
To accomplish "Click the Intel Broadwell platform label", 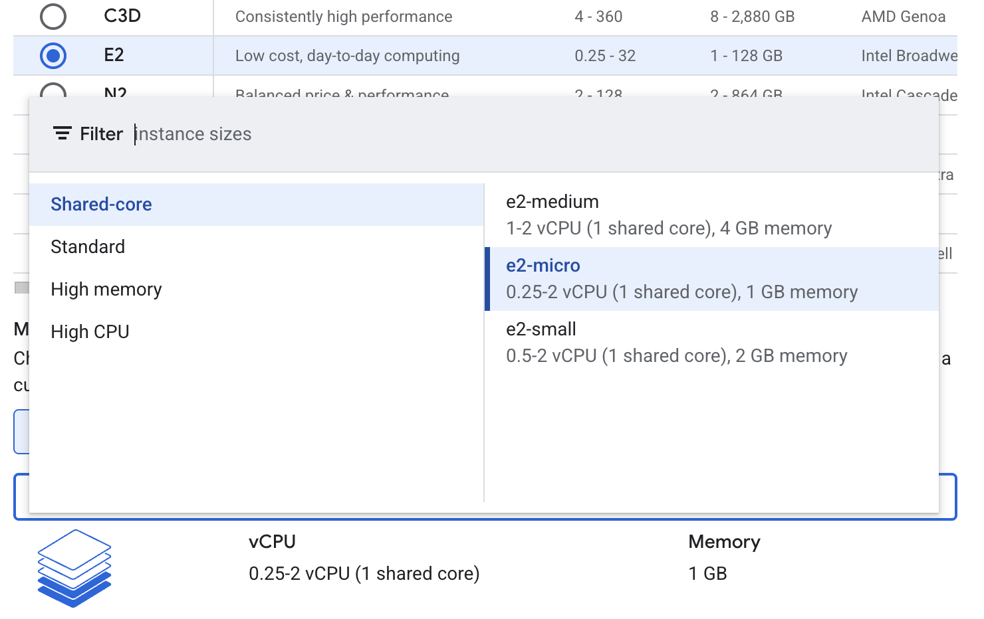I will [x=908, y=56].
